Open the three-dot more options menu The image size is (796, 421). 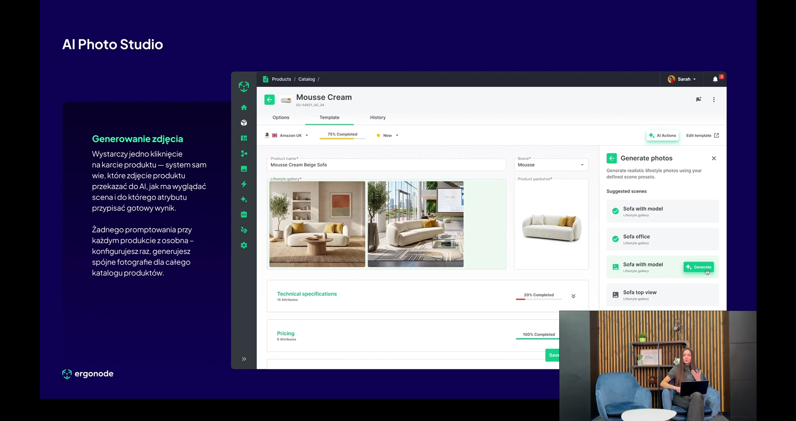click(x=714, y=99)
